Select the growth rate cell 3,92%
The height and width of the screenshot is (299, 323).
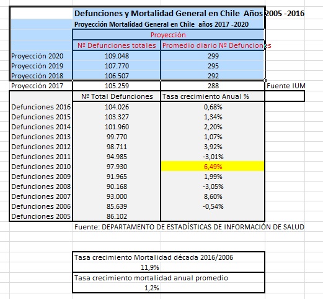pos(213,147)
